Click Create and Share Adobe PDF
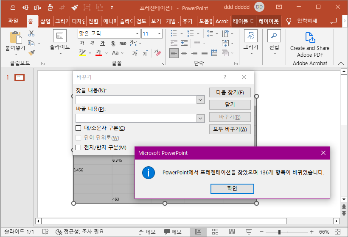 (310, 44)
